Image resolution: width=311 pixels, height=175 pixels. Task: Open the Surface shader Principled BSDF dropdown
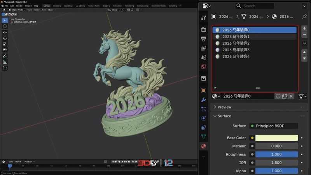tap(274, 126)
